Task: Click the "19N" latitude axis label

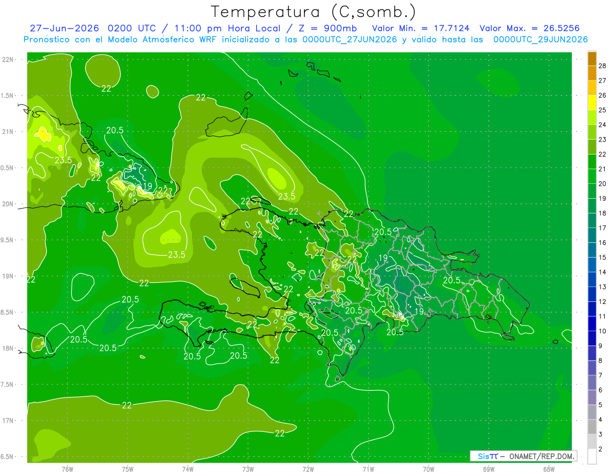Action: (8, 276)
